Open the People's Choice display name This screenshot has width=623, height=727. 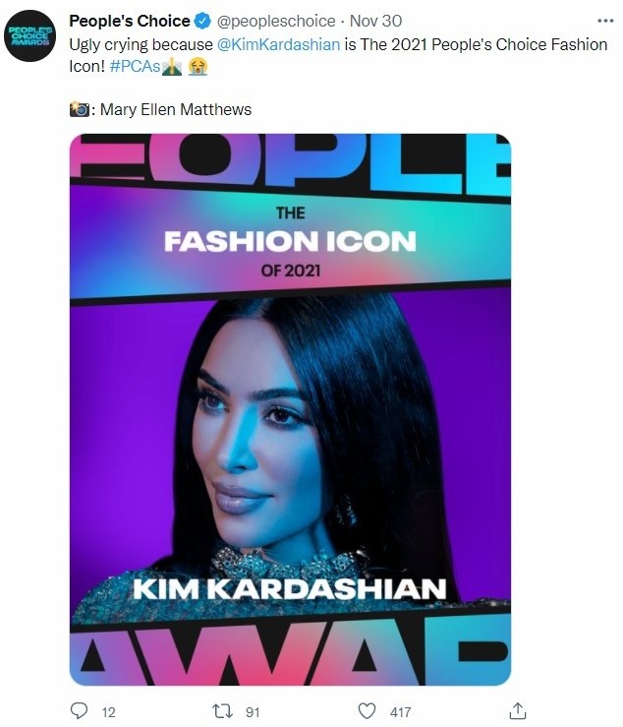coord(129,21)
